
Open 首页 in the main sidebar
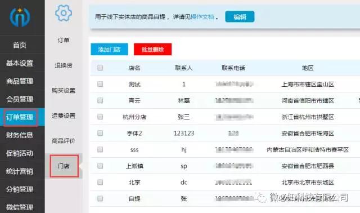(20, 45)
